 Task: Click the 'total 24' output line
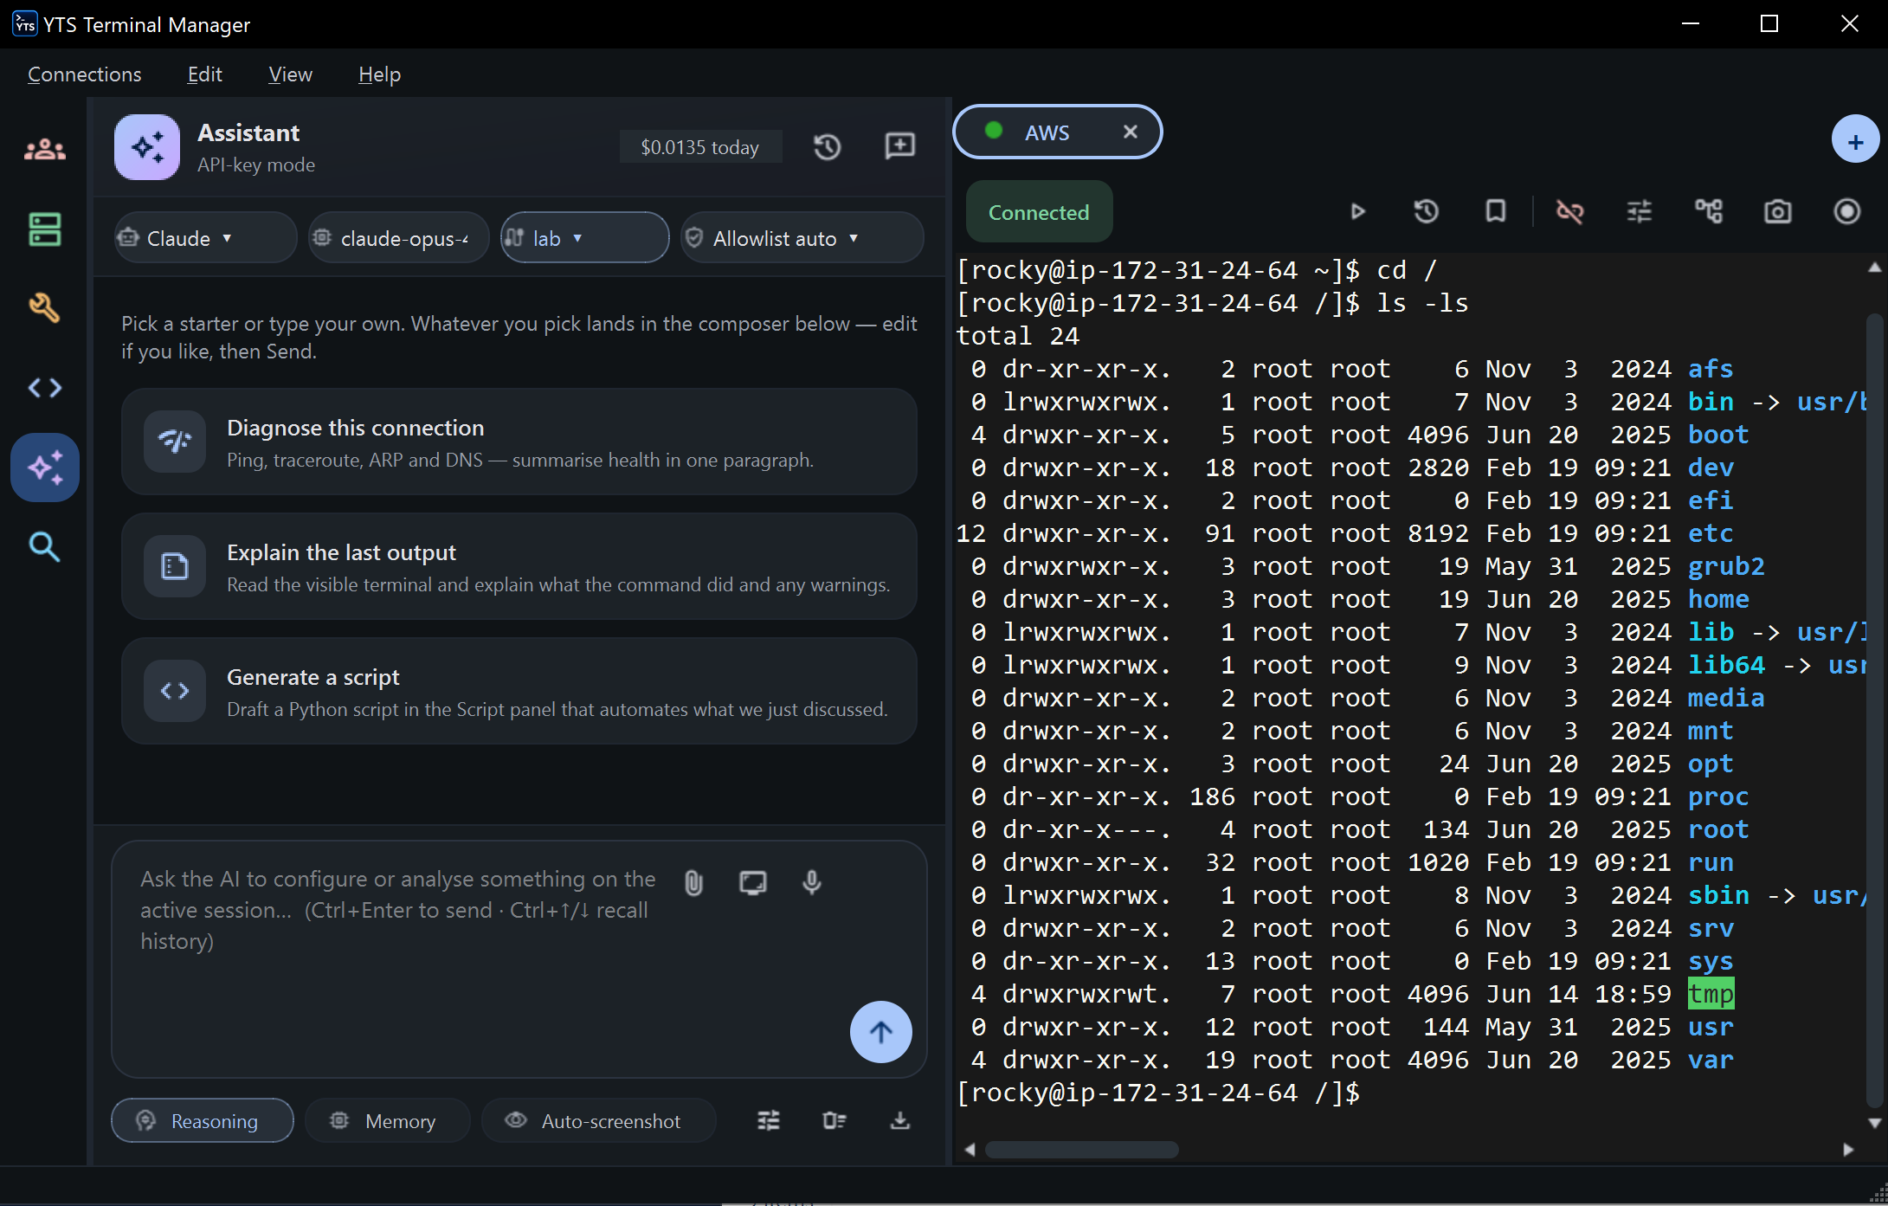(x=1017, y=336)
